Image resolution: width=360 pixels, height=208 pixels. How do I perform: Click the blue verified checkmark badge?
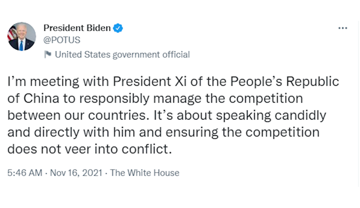(118, 28)
